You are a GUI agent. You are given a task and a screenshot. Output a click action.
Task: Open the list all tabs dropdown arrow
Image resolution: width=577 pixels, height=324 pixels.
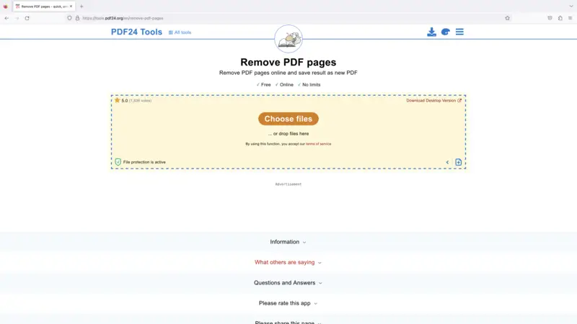tap(571, 6)
